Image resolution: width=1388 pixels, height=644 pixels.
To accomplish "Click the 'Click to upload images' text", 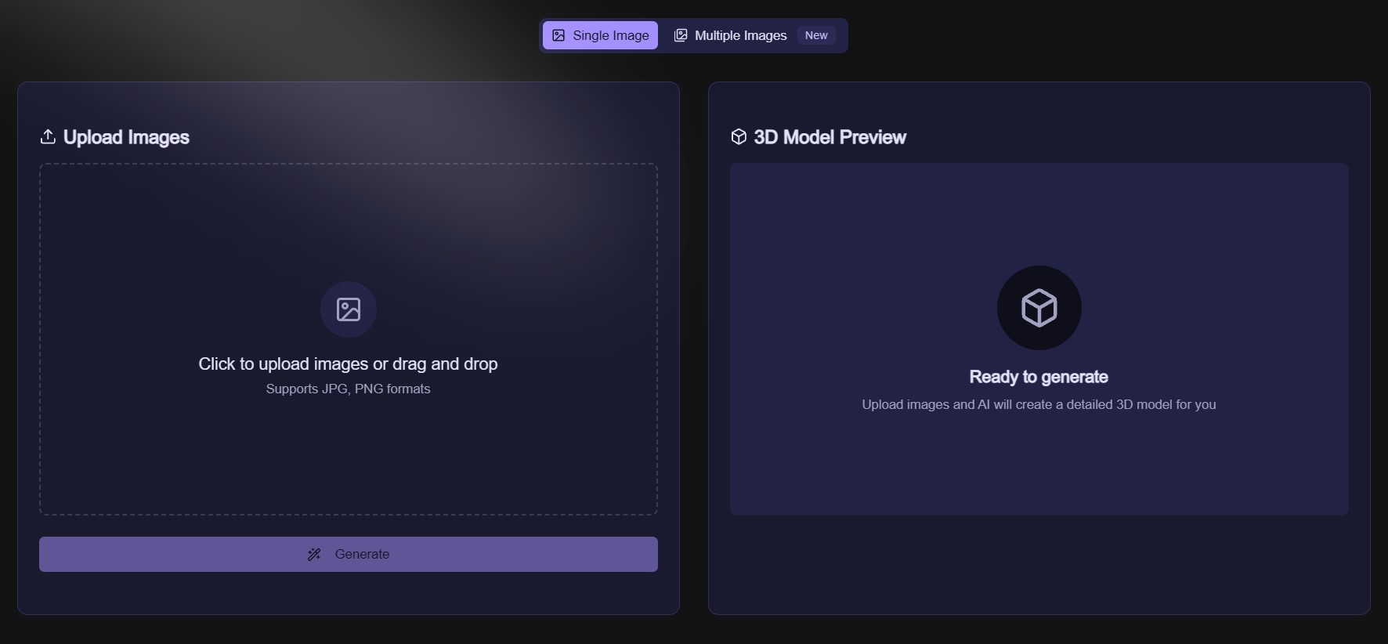I will [348, 364].
